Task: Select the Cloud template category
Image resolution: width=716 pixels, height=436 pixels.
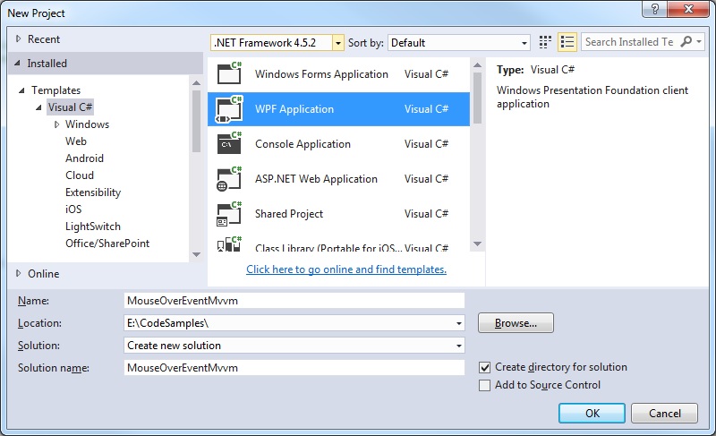Action: point(80,175)
